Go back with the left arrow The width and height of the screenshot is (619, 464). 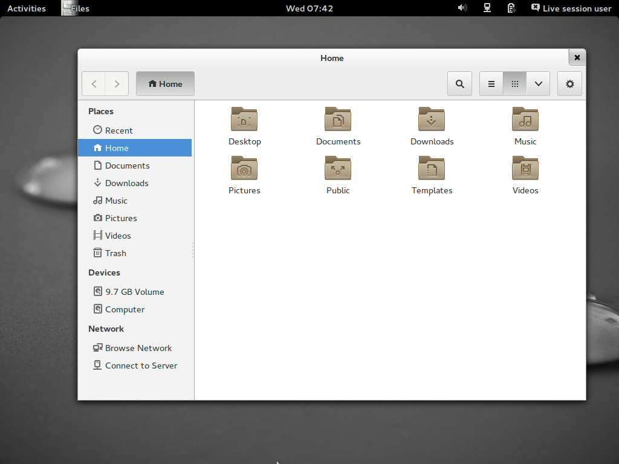[94, 83]
